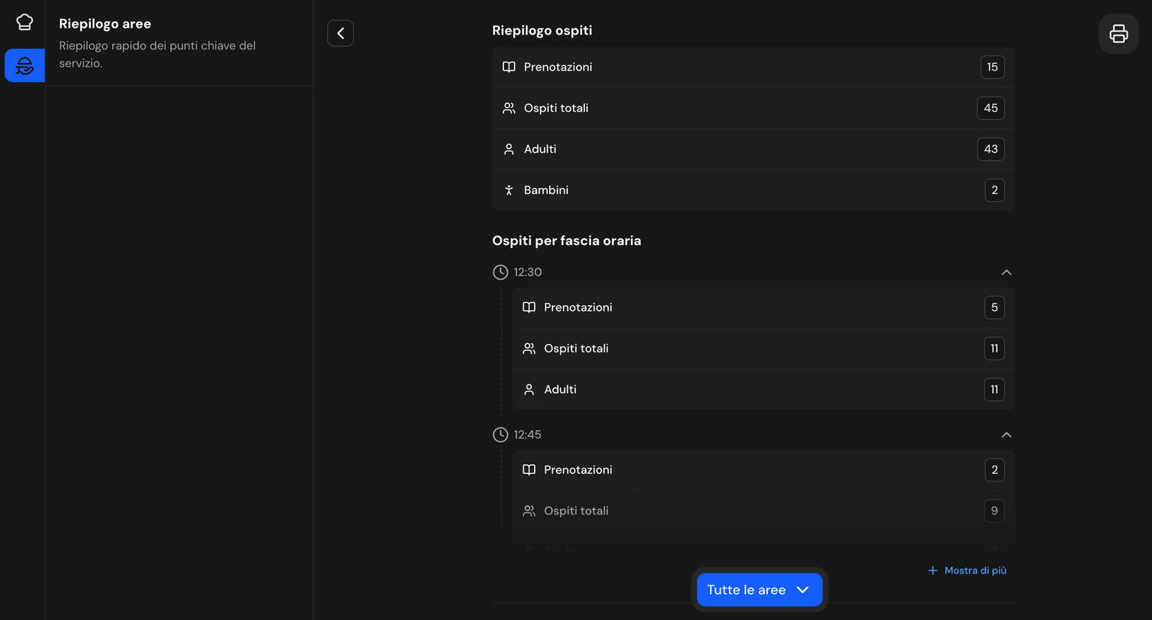
Task: Collapse the 12:30 time slot
Action: (1006, 272)
